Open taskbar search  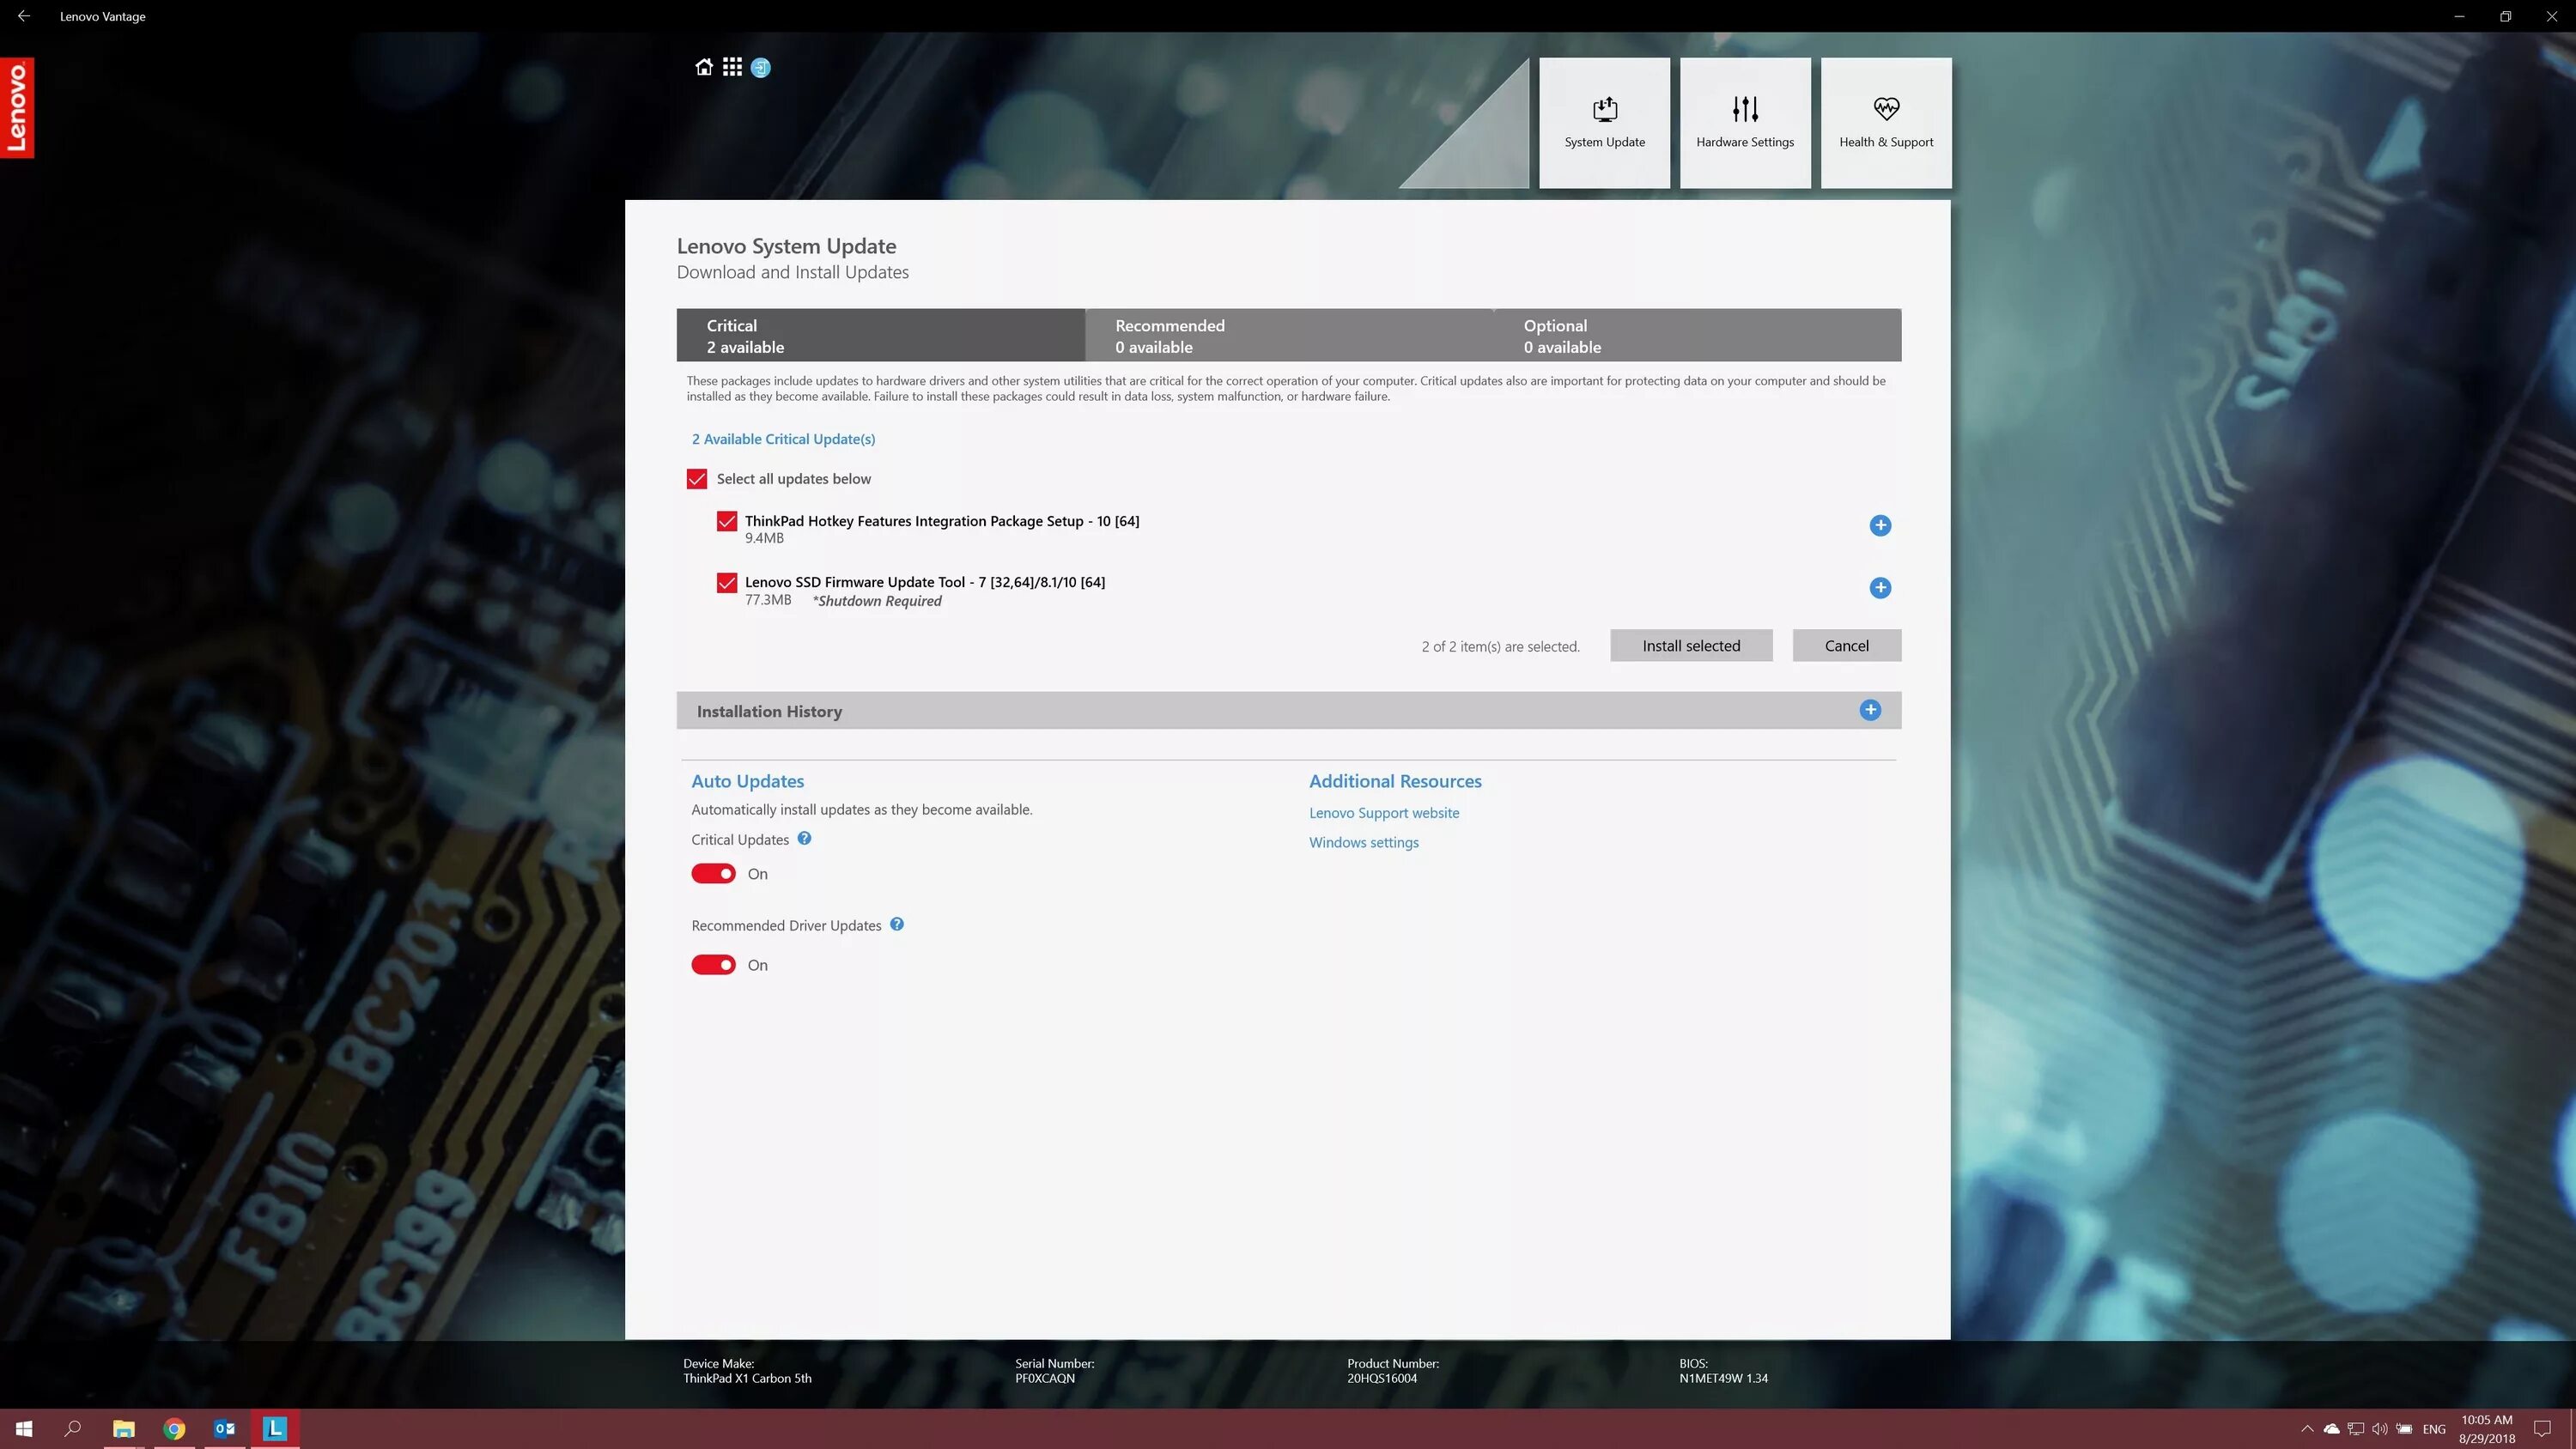click(x=72, y=1429)
